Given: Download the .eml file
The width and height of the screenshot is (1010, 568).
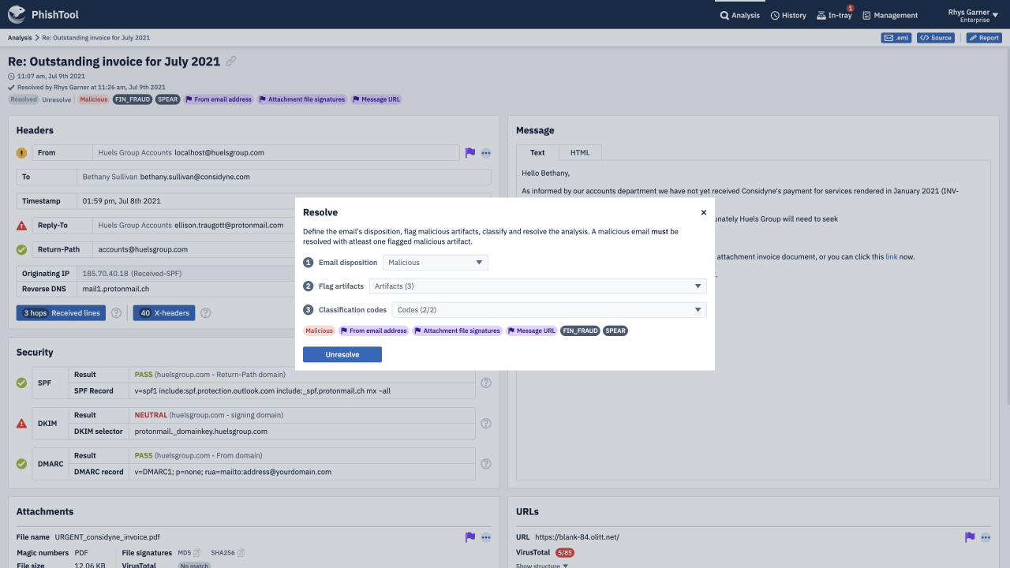Looking at the screenshot, I should [896, 38].
